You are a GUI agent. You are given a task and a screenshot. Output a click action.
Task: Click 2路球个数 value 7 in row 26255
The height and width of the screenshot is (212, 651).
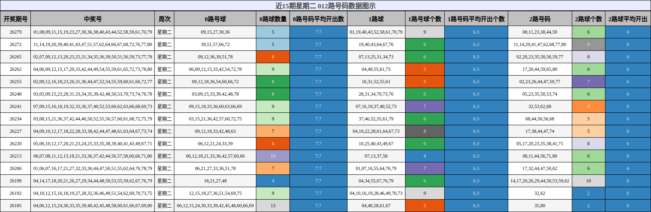pos(588,82)
